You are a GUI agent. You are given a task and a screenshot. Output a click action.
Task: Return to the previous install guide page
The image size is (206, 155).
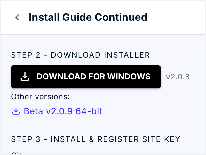pos(17,17)
